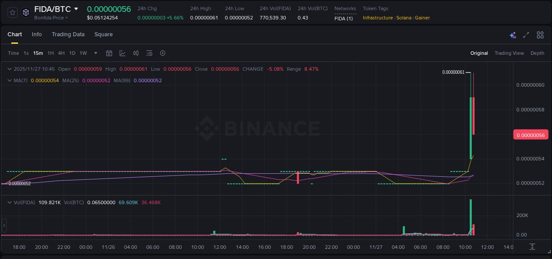Open additional time intervals dropdown arrow
This screenshot has width=552, height=259.
coord(95,53)
